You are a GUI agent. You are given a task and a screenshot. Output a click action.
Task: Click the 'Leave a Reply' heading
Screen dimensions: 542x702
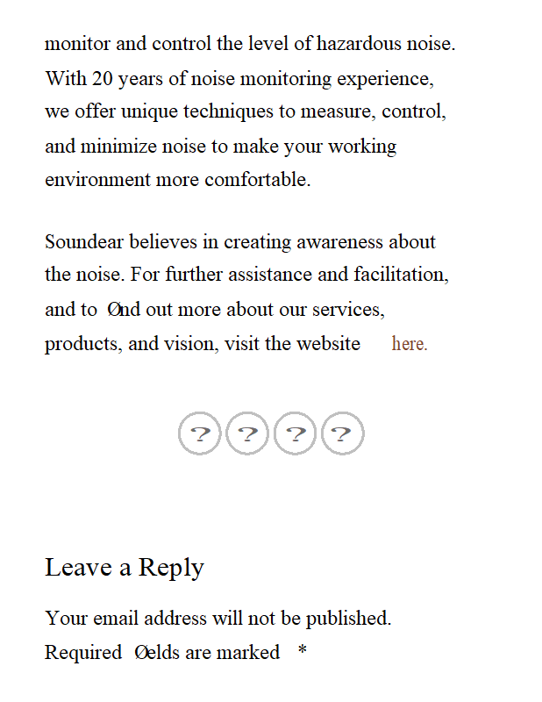125,567
